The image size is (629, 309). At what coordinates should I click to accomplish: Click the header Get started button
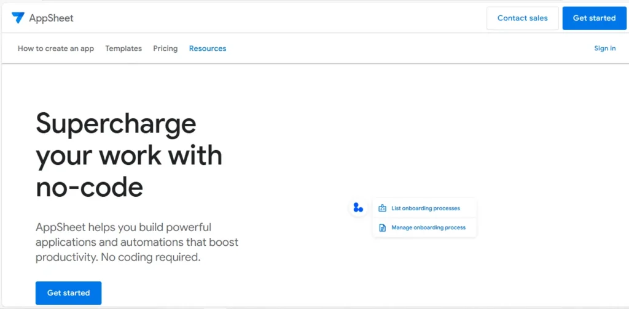coord(594,18)
